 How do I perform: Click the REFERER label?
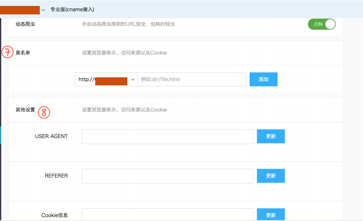point(56,176)
